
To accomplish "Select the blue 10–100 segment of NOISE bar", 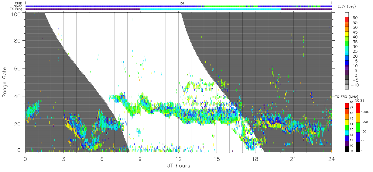I will tap(358, 137).
